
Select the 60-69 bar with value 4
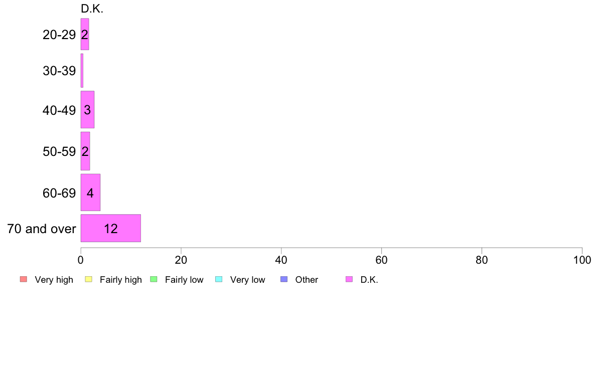pyautogui.click(x=90, y=193)
